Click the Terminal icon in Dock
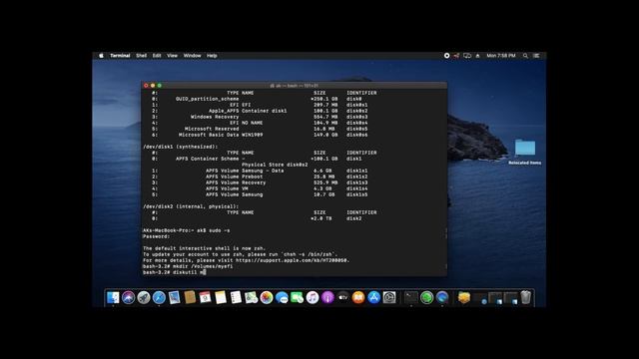The height and width of the screenshot is (359, 639). point(411,297)
